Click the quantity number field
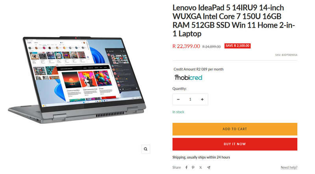The height and width of the screenshot is (174, 315). click(x=190, y=99)
